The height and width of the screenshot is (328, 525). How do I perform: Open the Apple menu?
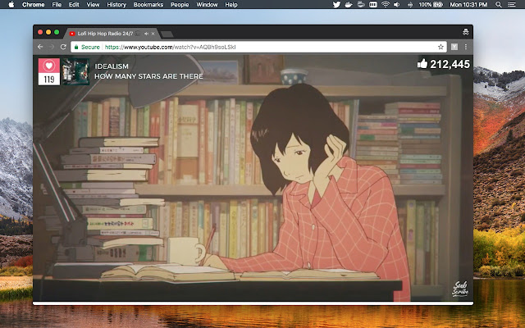click(x=8, y=5)
